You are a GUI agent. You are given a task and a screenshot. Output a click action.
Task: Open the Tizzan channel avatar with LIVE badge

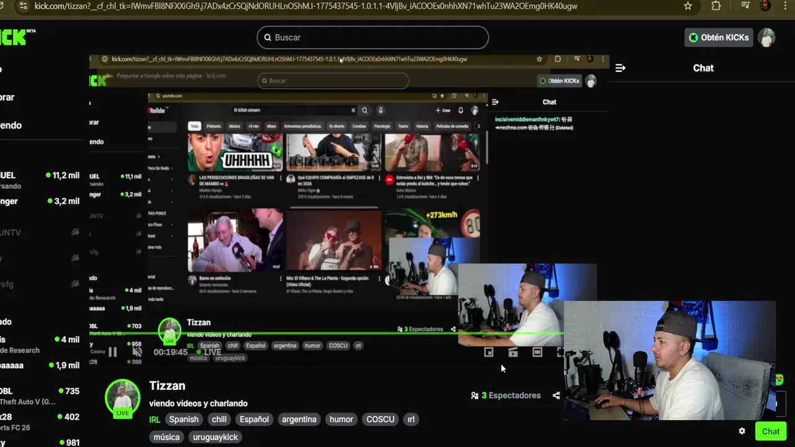[x=122, y=397]
